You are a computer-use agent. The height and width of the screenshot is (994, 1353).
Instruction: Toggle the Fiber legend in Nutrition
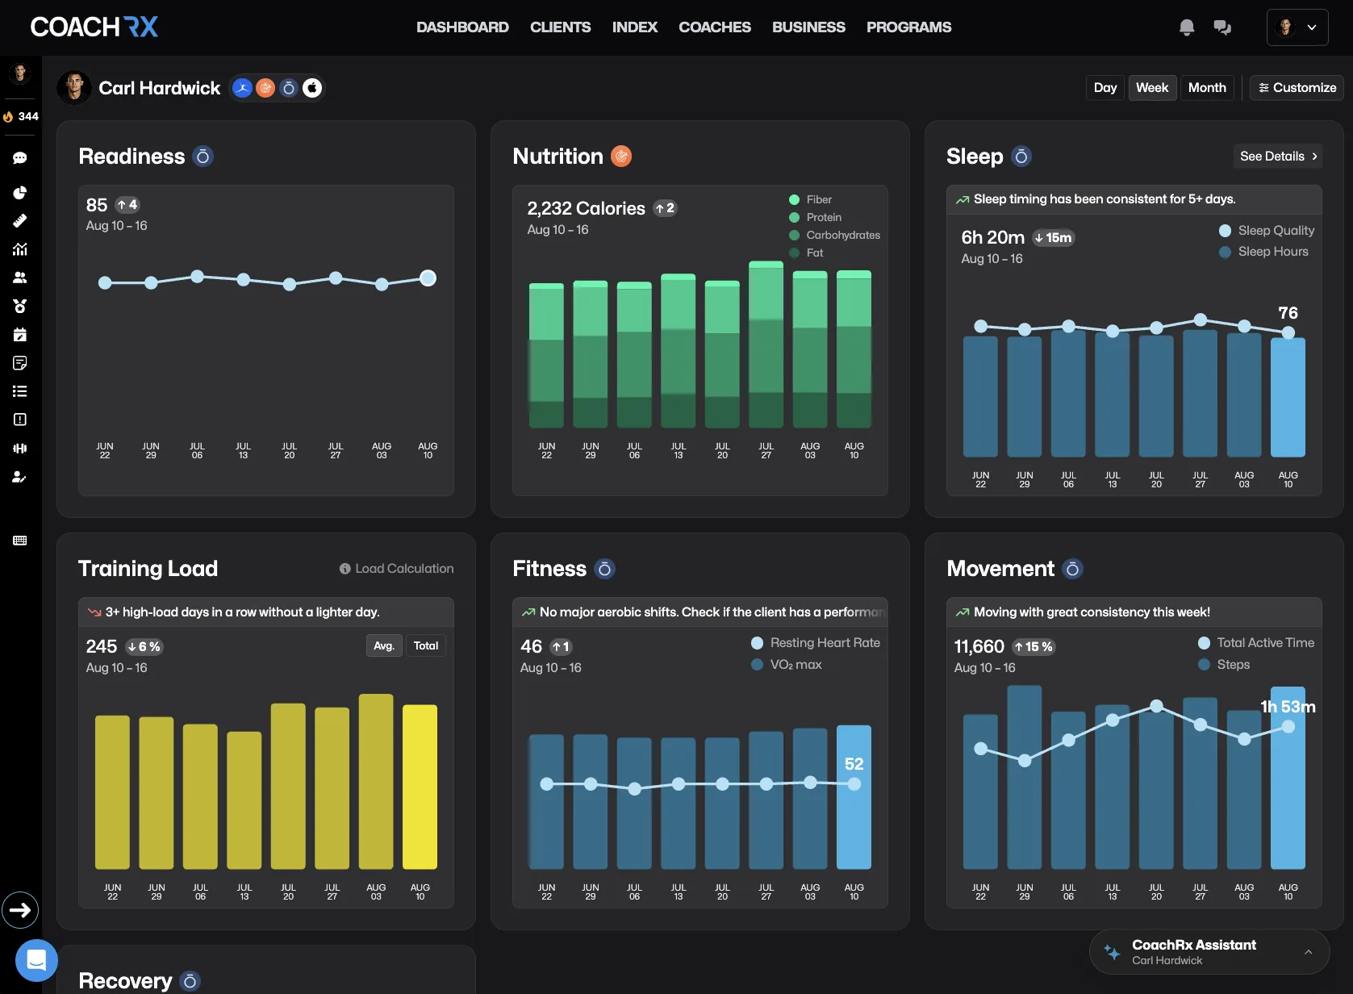pos(810,200)
